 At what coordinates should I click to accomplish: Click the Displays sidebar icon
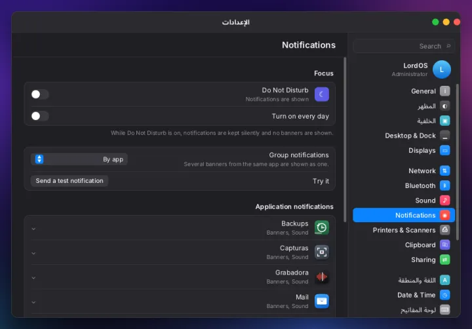[444, 150]
